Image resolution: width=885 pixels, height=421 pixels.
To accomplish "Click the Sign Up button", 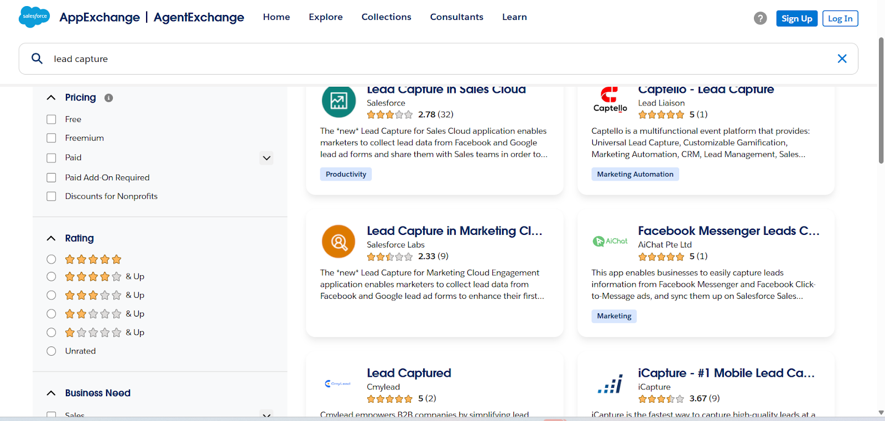I will [796, 18].
